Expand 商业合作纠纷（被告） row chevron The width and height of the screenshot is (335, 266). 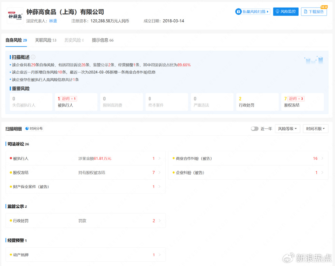[x=322, y=158]
